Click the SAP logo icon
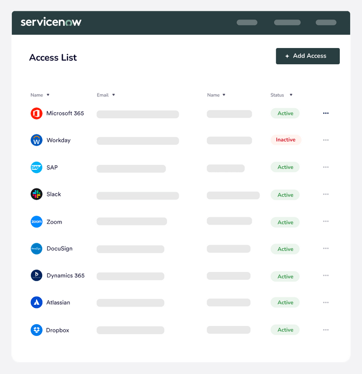The height and width of the screenshot is (374, 362). [36, 167]
